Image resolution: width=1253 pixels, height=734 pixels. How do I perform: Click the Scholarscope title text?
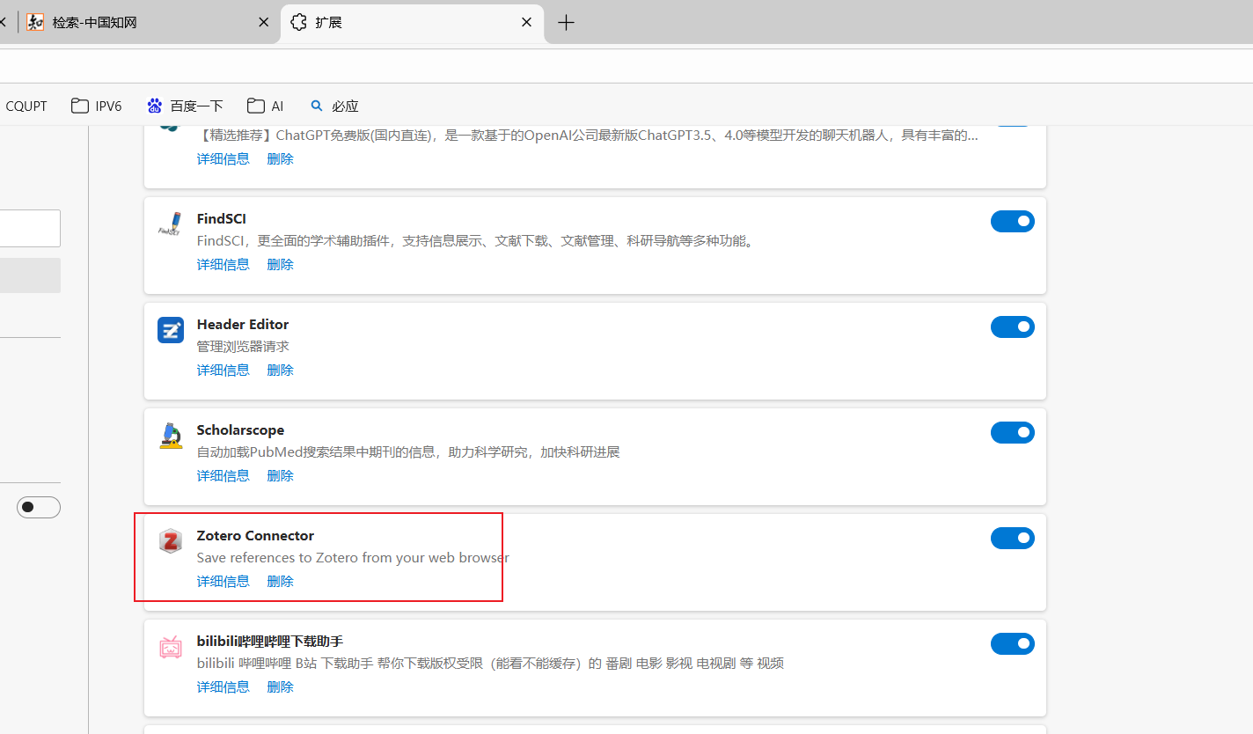(x=240, y=429)
